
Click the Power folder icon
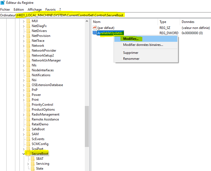tap(28, 95)
